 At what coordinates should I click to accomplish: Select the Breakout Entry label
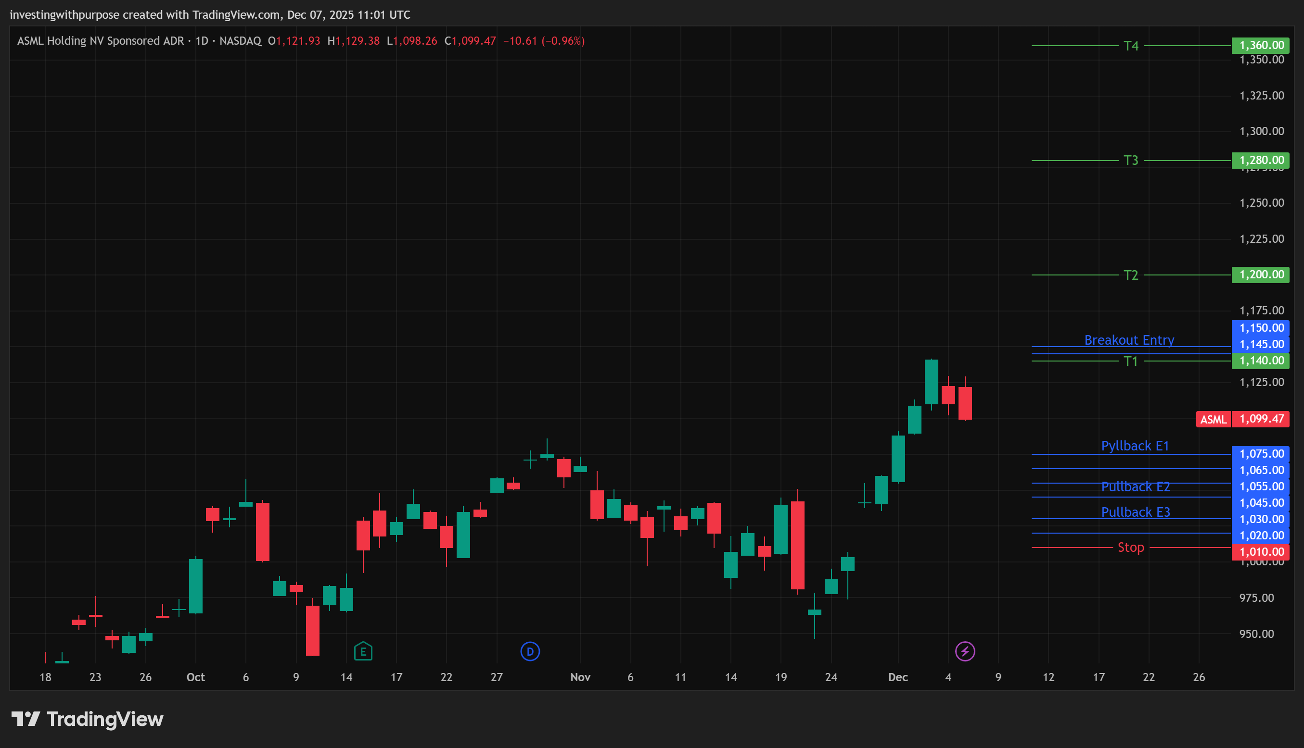tap(1129, 340)
